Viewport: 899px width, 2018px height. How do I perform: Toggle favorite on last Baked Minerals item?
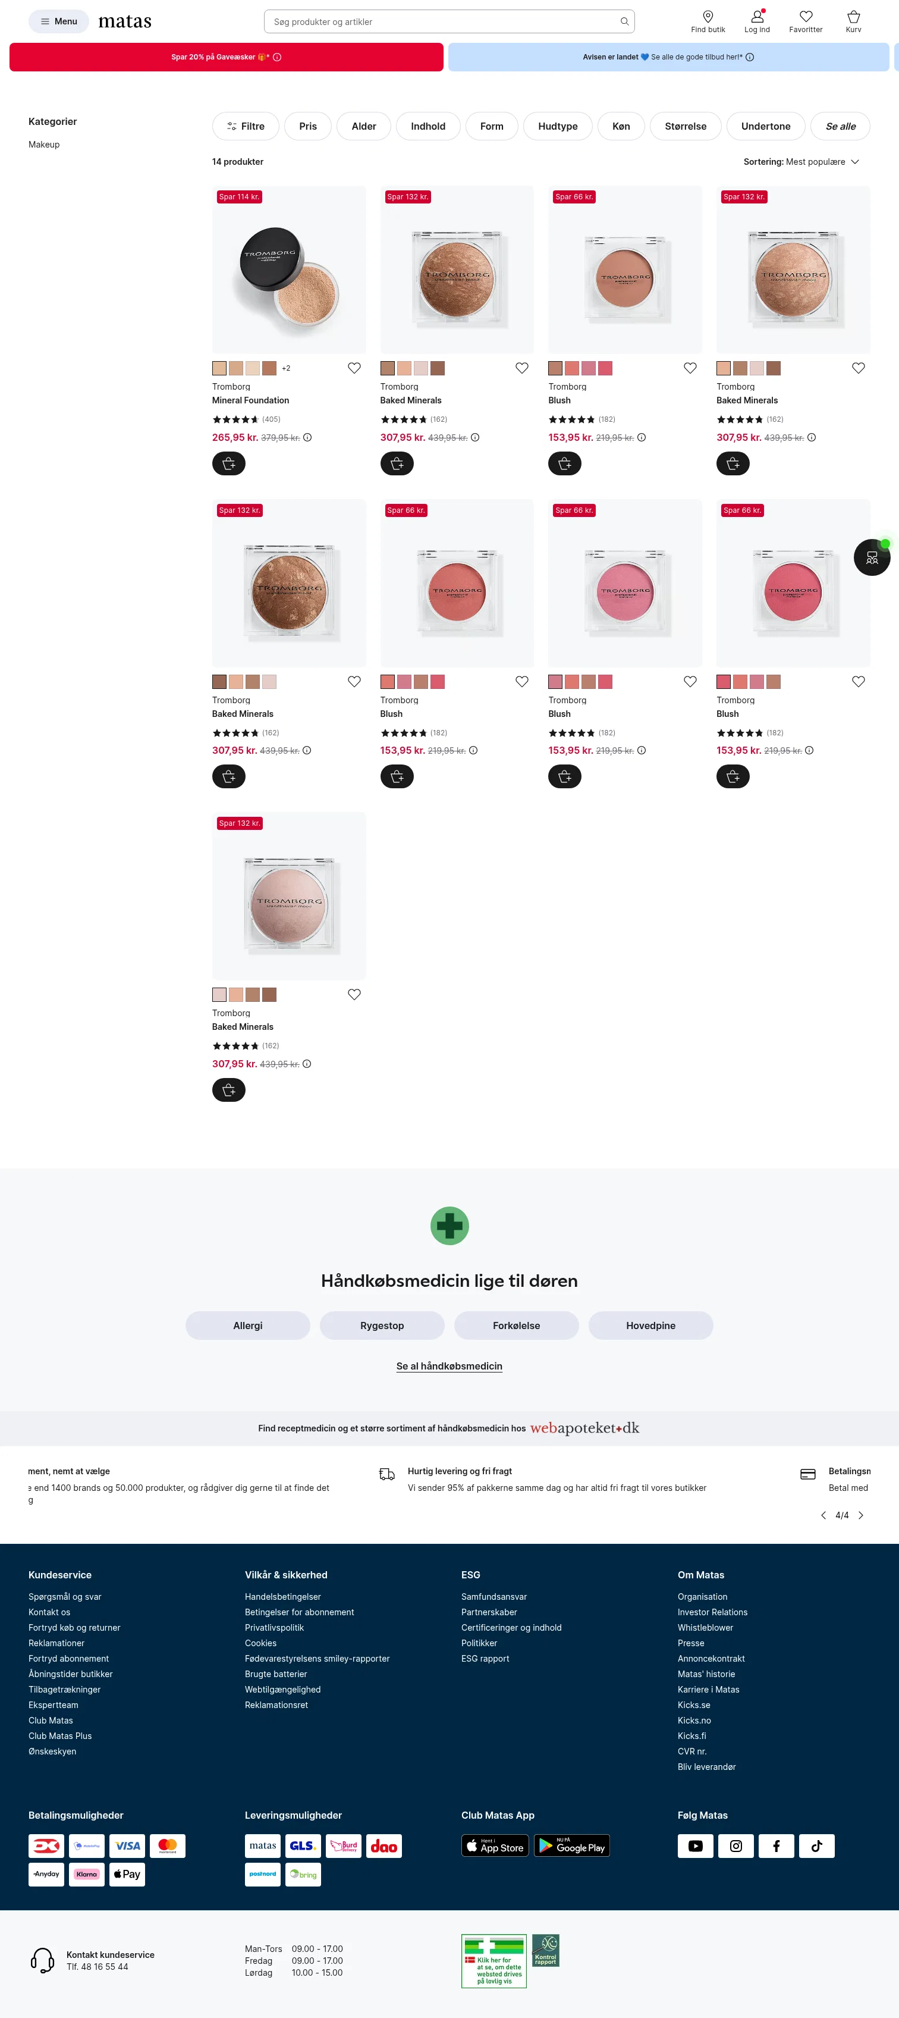tap(354, 994)
